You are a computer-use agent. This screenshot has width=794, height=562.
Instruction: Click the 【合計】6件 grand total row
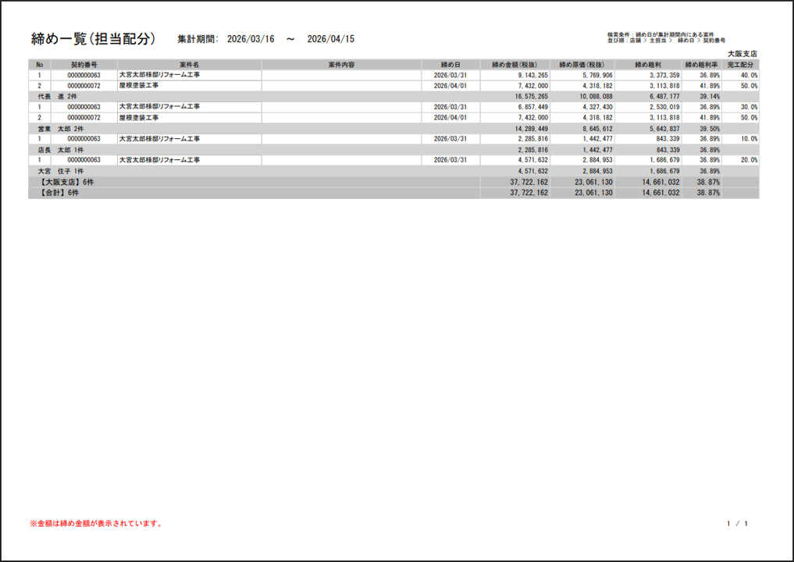tap(59, 192)
